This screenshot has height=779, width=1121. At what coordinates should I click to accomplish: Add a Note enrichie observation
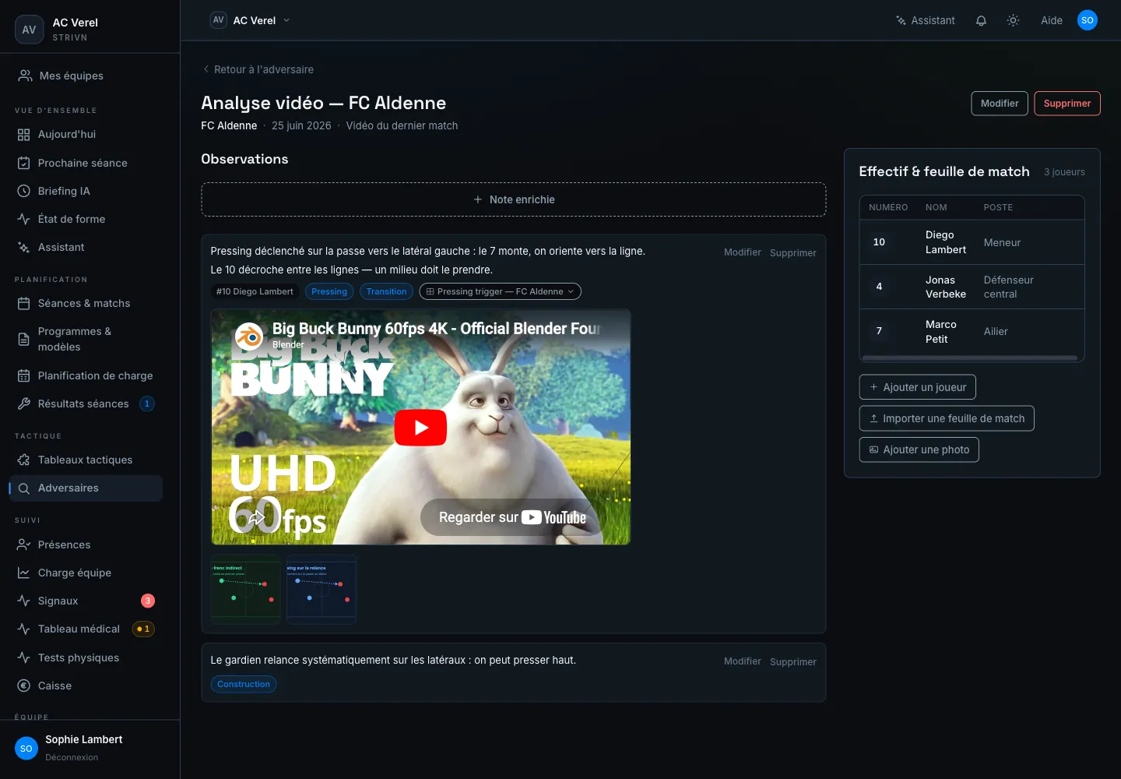(x=514, y=199)
